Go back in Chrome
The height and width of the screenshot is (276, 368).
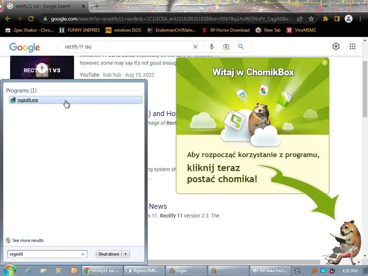coord(8,19)
